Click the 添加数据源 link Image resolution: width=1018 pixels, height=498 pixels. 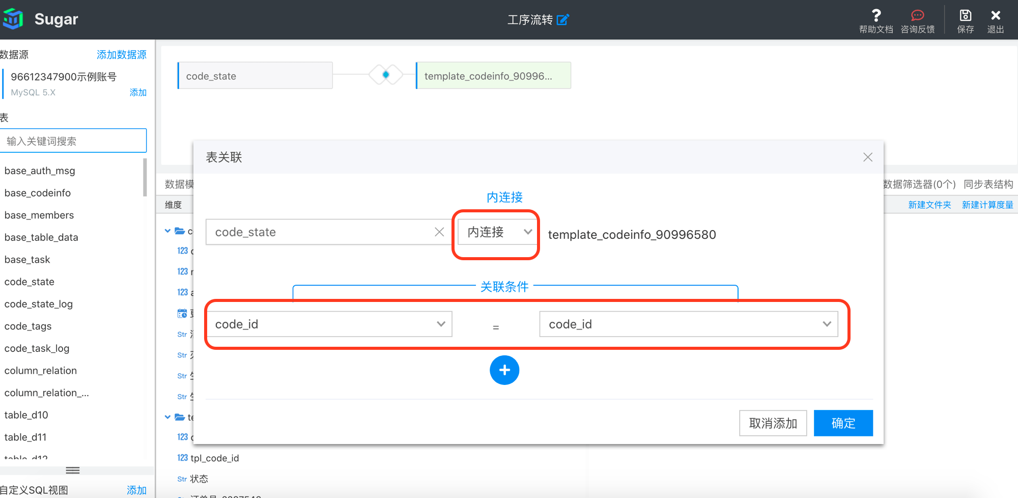[122, 54]
